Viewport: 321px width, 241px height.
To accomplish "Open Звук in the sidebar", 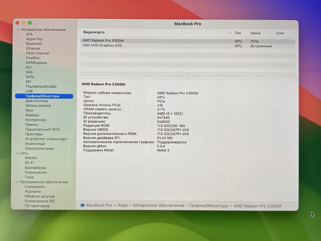I will pyautogui.click(x=29, y=110).
